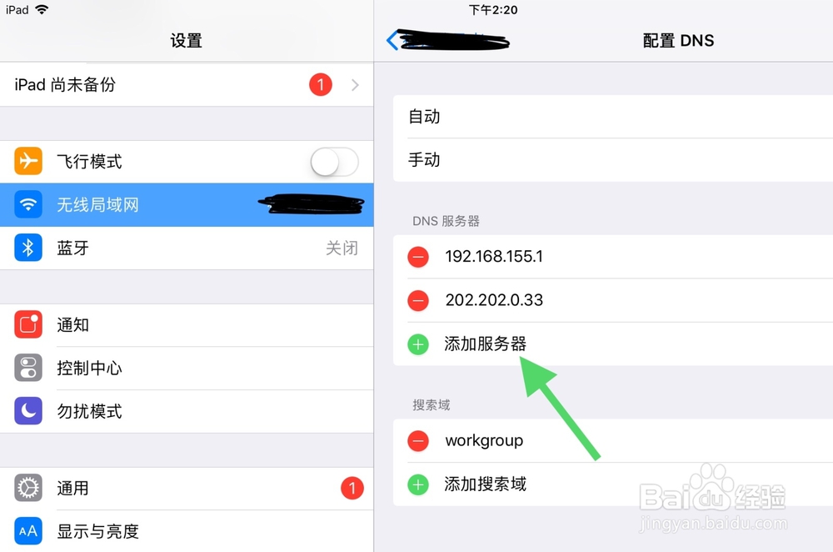Image resolution: width=833 pixels, height=552 pixels.
Task: Tap the Display & Brightness AA icon
Action: tap(28, 530)
